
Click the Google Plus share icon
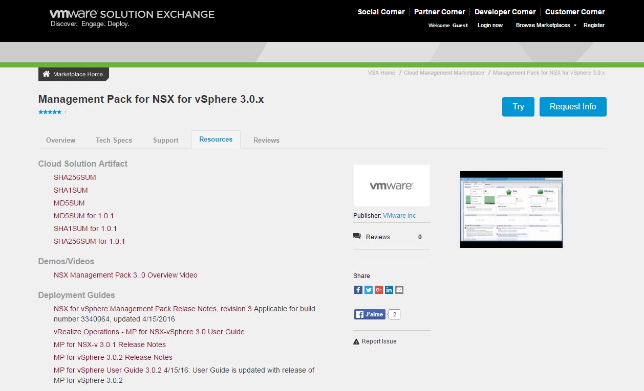(x=379, y=290)
